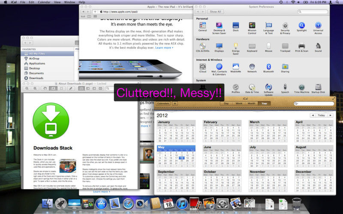This screenshot has width=343, height=214.
Task: Open Window menu in menu bar
Action: click(69, 2)
